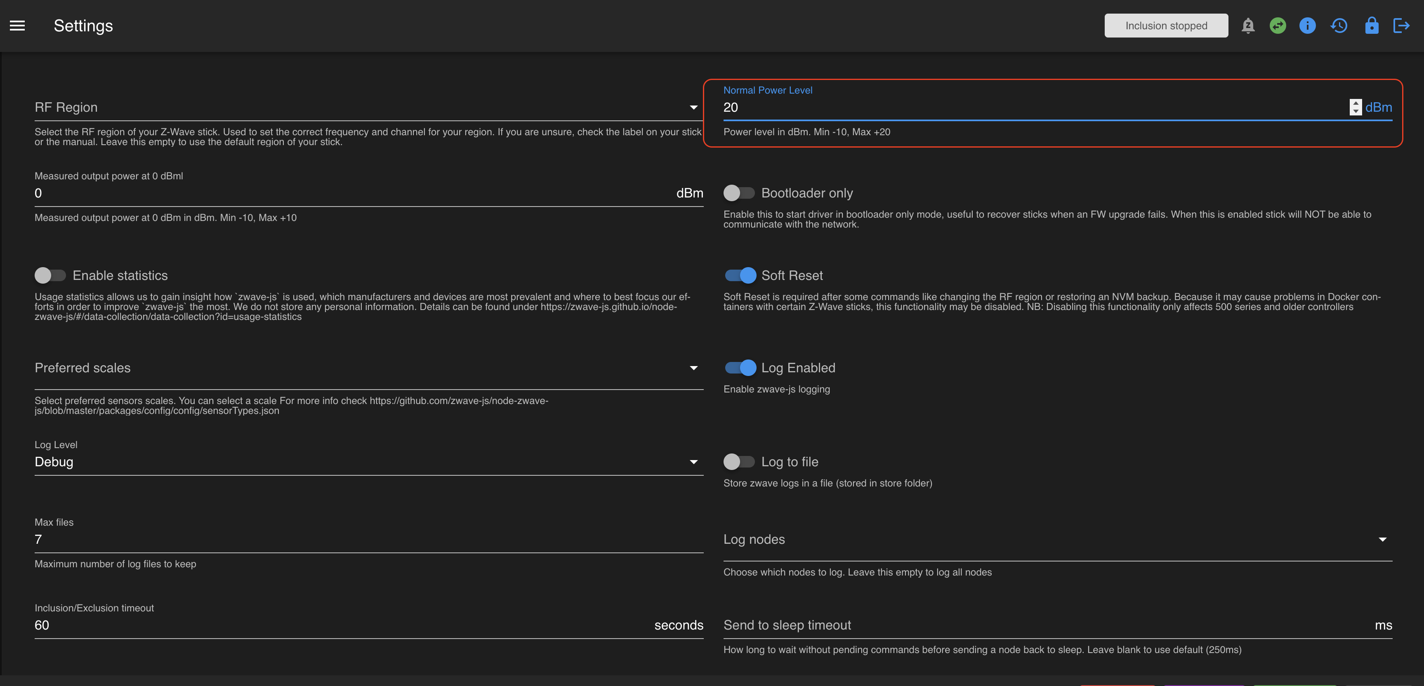Click the logout arrow icon

pyautogui.click(x=1401, y=26)
